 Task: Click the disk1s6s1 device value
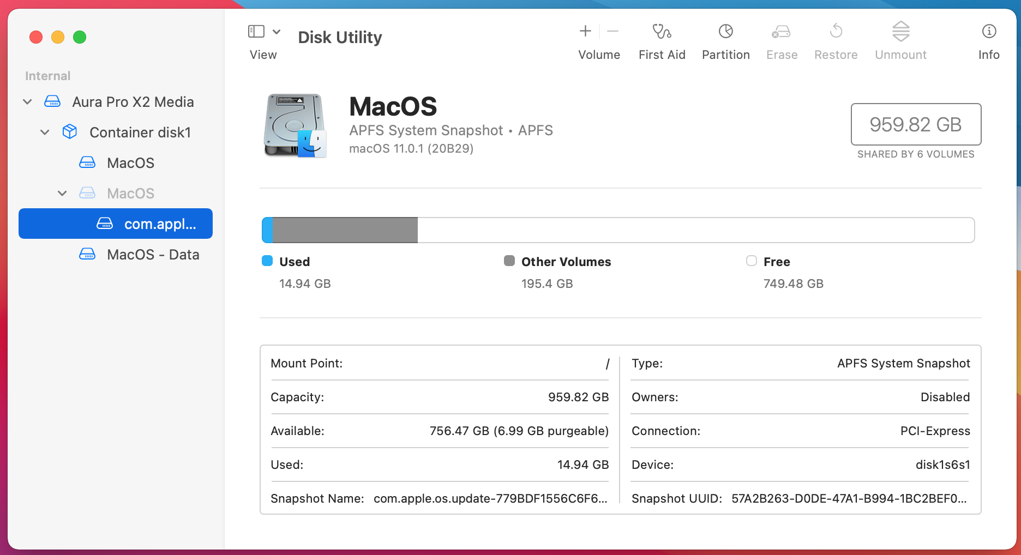943,464
